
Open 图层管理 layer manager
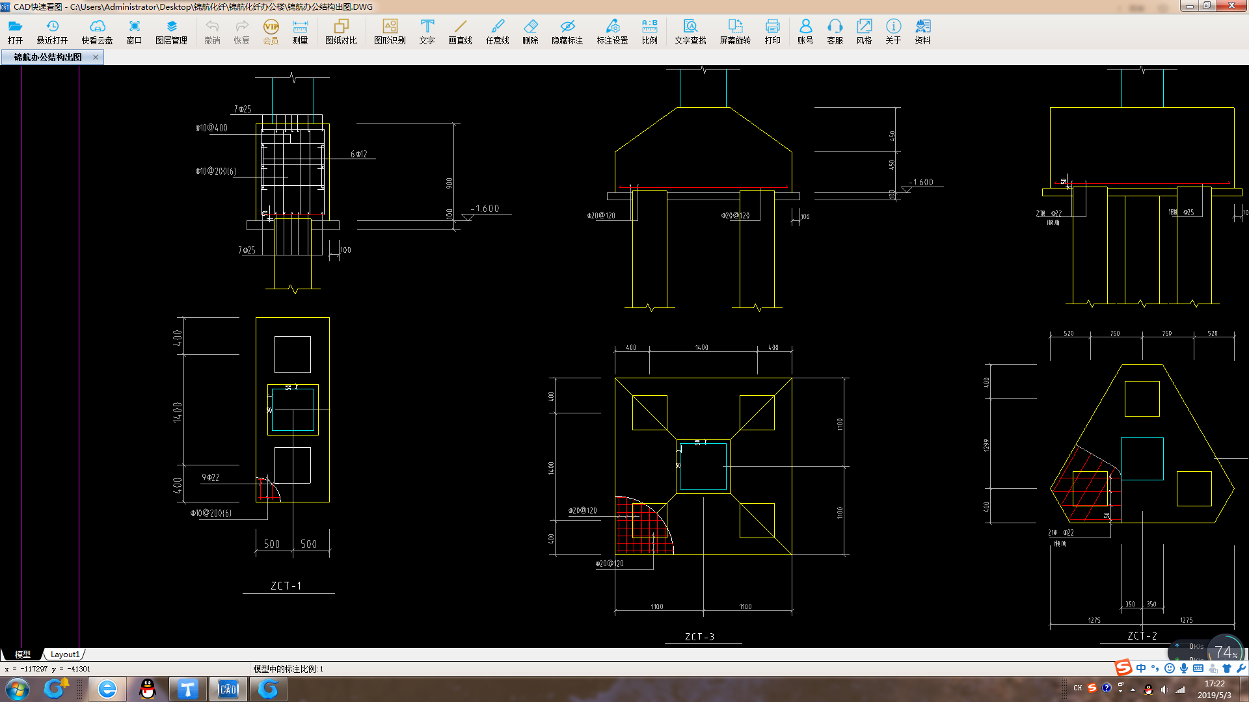pos(171,31)
